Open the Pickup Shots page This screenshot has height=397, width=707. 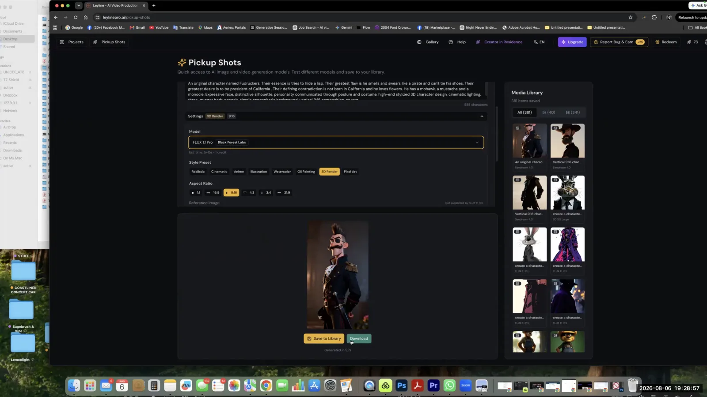pyautogui.click(x=109, y=42)
